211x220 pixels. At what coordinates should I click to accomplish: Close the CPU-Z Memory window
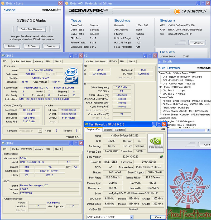tap(155, 56)
